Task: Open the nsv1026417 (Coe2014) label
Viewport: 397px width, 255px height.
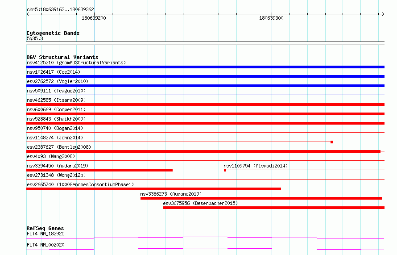Action: pyautogui.click(x=54, y=72)
